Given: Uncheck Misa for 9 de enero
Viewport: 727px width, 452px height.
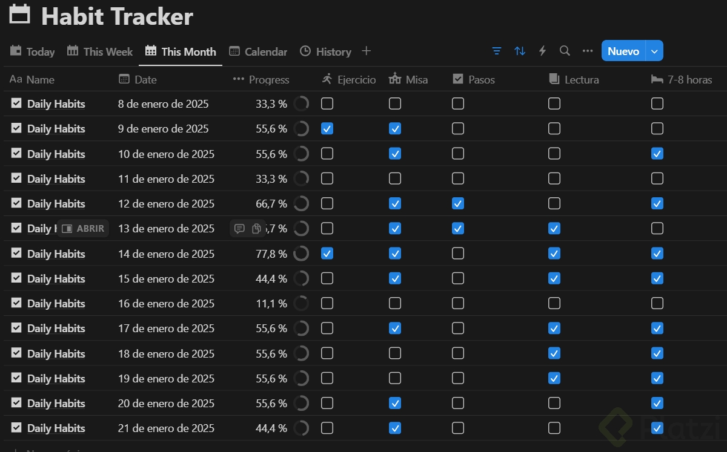Looking at the screenshot, I should [395, 128].
